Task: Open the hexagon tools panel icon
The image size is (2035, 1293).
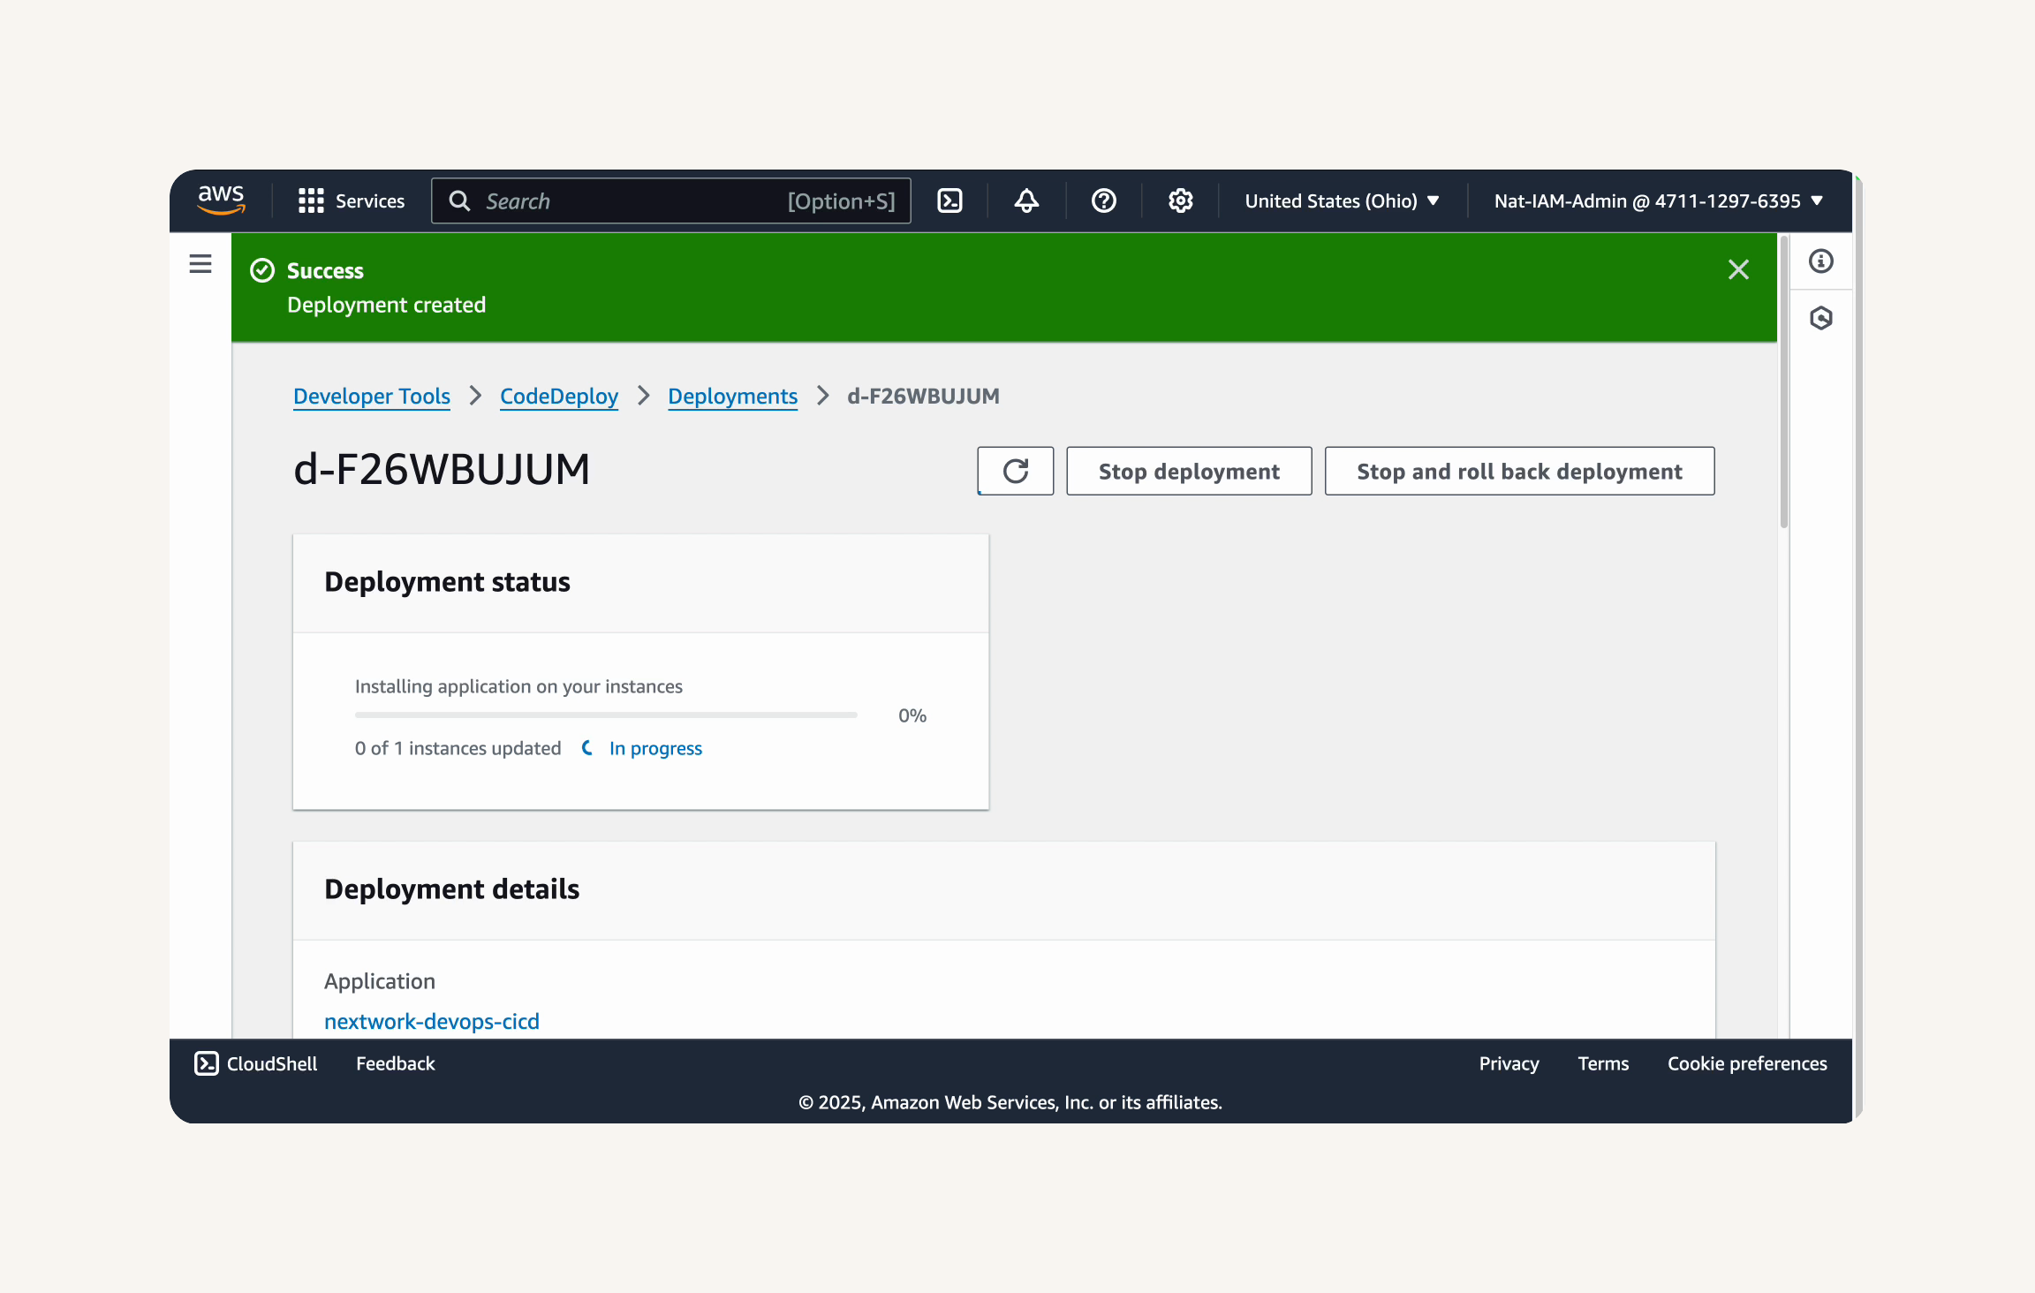Action: [x=1821, y=318]
